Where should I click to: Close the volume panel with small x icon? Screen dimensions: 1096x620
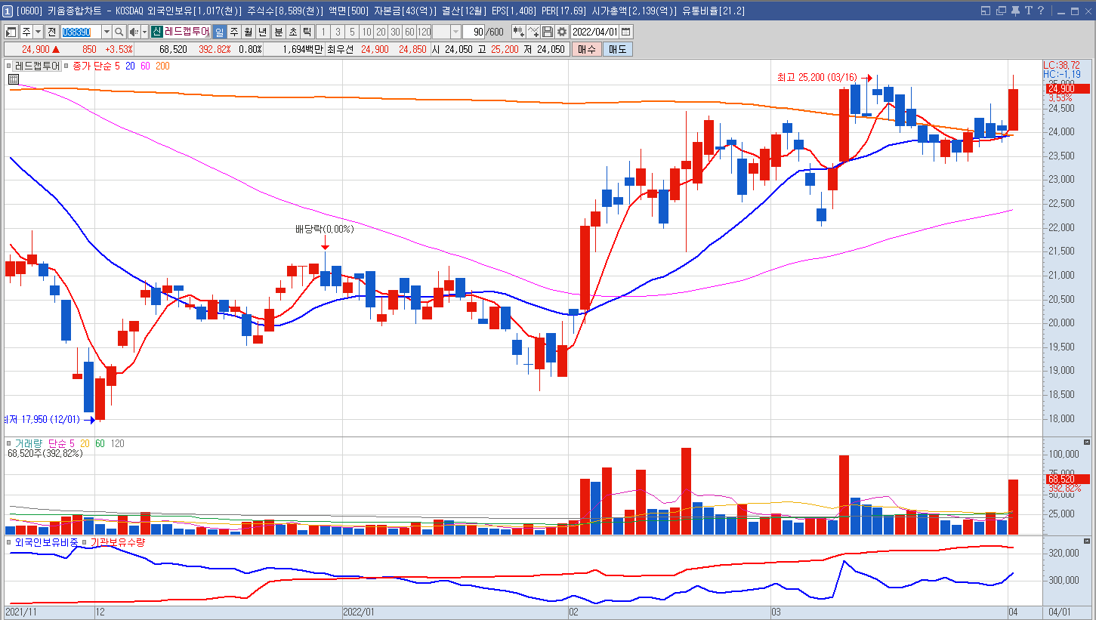tap(1087, 442)
